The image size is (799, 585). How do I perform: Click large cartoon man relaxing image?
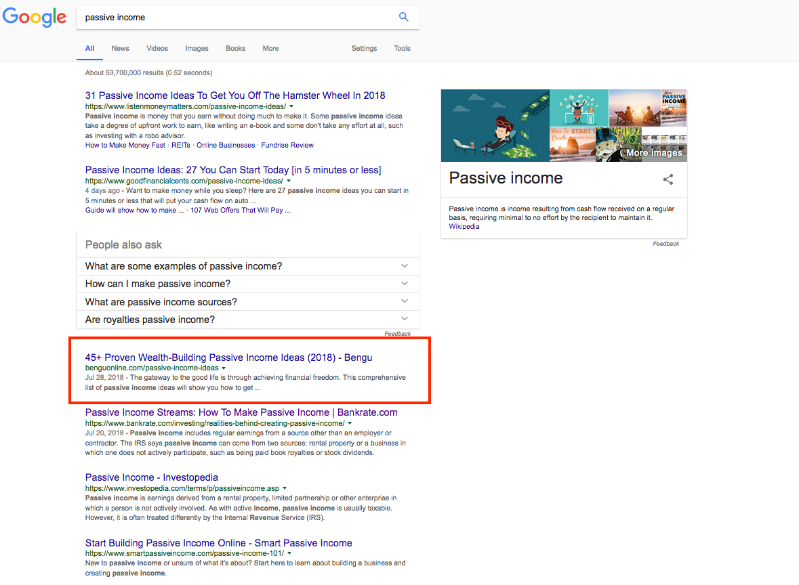(x=495, y=126)
